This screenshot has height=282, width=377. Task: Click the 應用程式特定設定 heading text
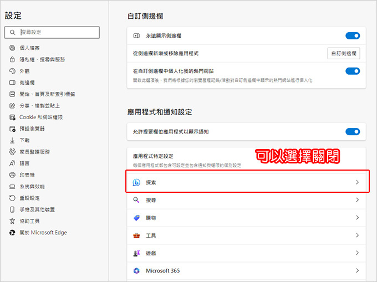click(153, 156)
